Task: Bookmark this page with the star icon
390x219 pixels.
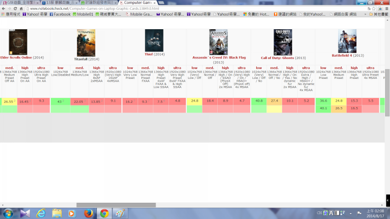Action: point(374,9)
